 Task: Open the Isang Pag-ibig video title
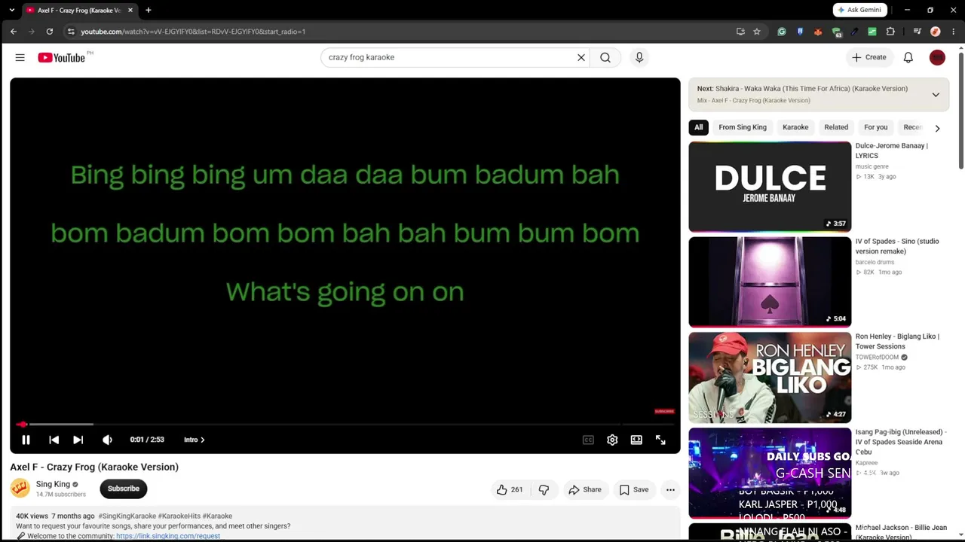click(901, 442)
